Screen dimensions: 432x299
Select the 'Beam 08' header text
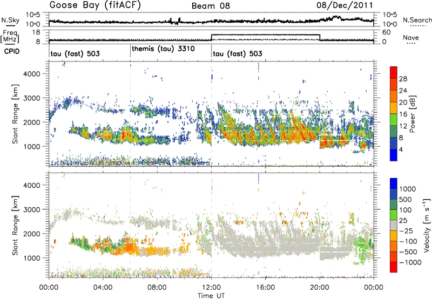coord(211,6)
